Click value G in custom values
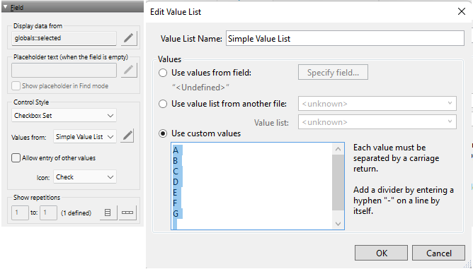 point(176,214)
